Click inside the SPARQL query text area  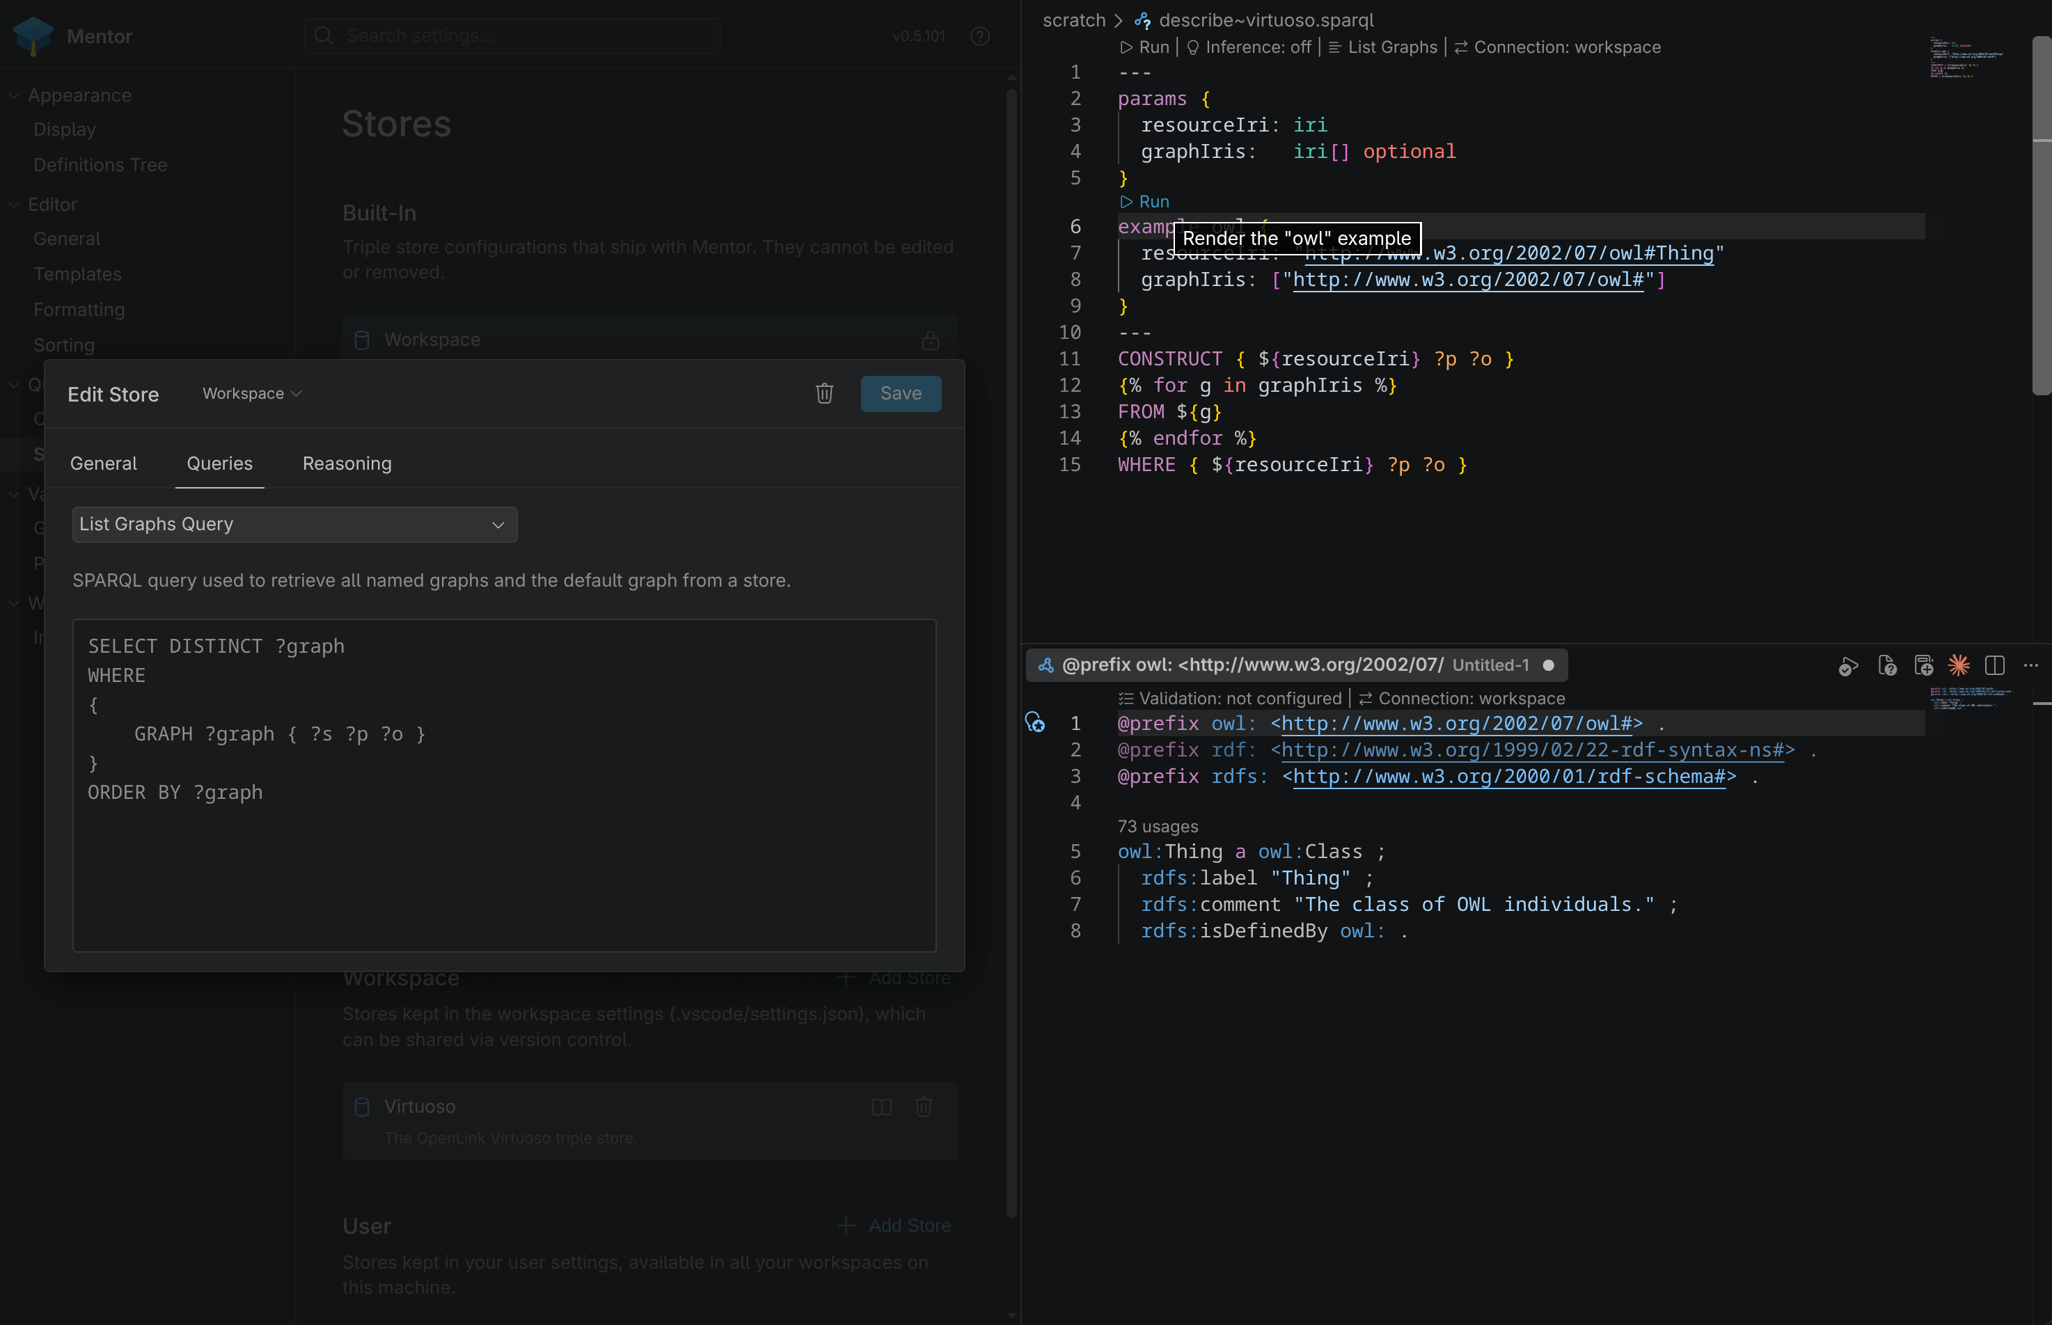(504, 785)
